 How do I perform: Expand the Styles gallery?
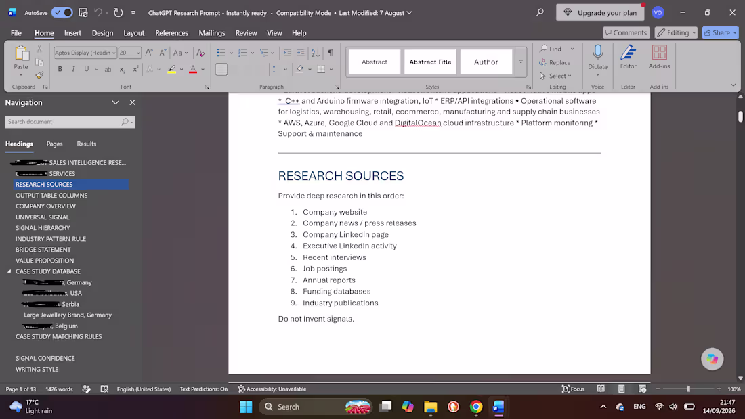(521, 62)
